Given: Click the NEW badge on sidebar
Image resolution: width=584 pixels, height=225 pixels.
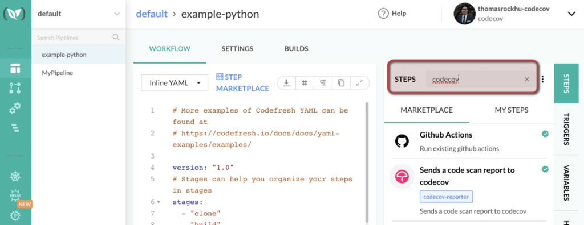Looking at the screenshot, I should (25, 204).
